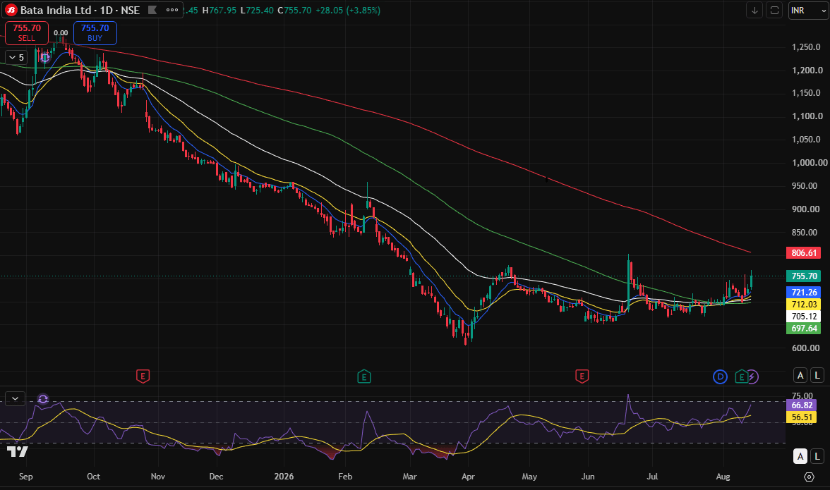Click the +28.05 (+3.85%) change text
Screen dimensions: 830x490
coord(348,10)
